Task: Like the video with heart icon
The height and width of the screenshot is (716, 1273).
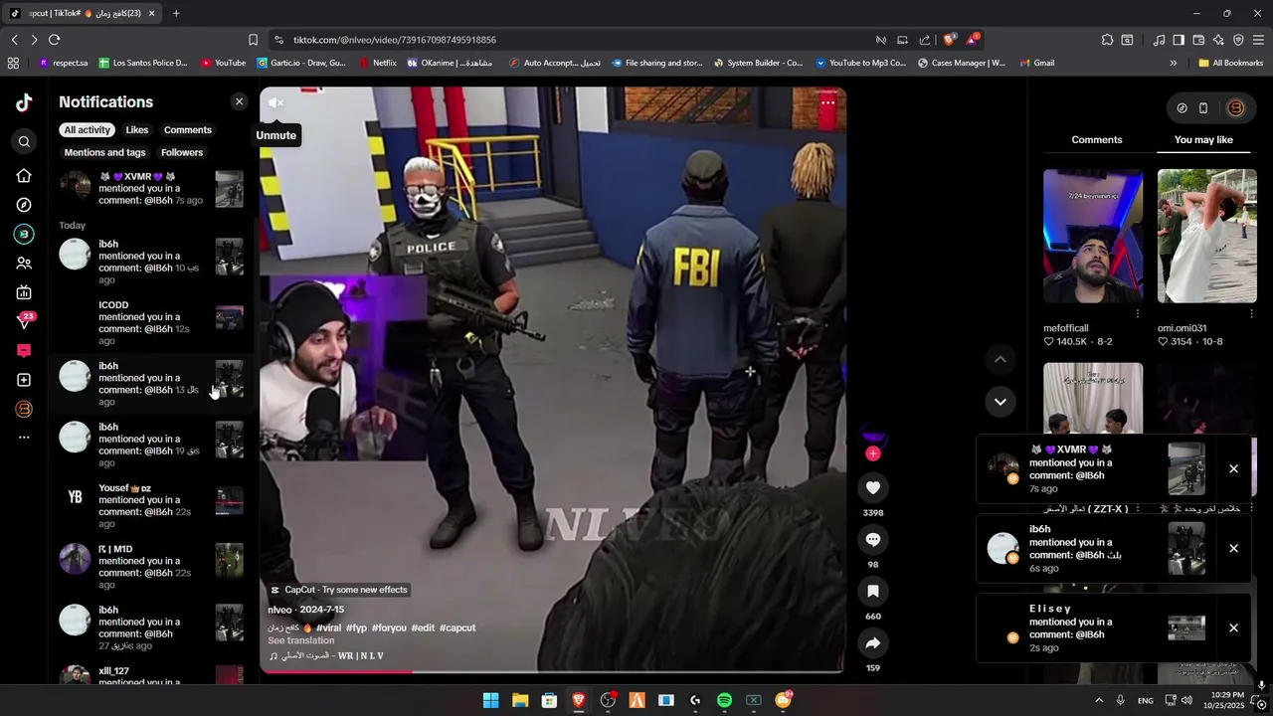Action: pyautogui.click(x=873, y=487)
